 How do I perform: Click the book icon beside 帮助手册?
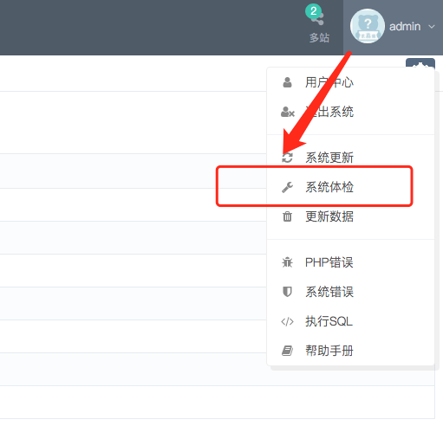287,351
